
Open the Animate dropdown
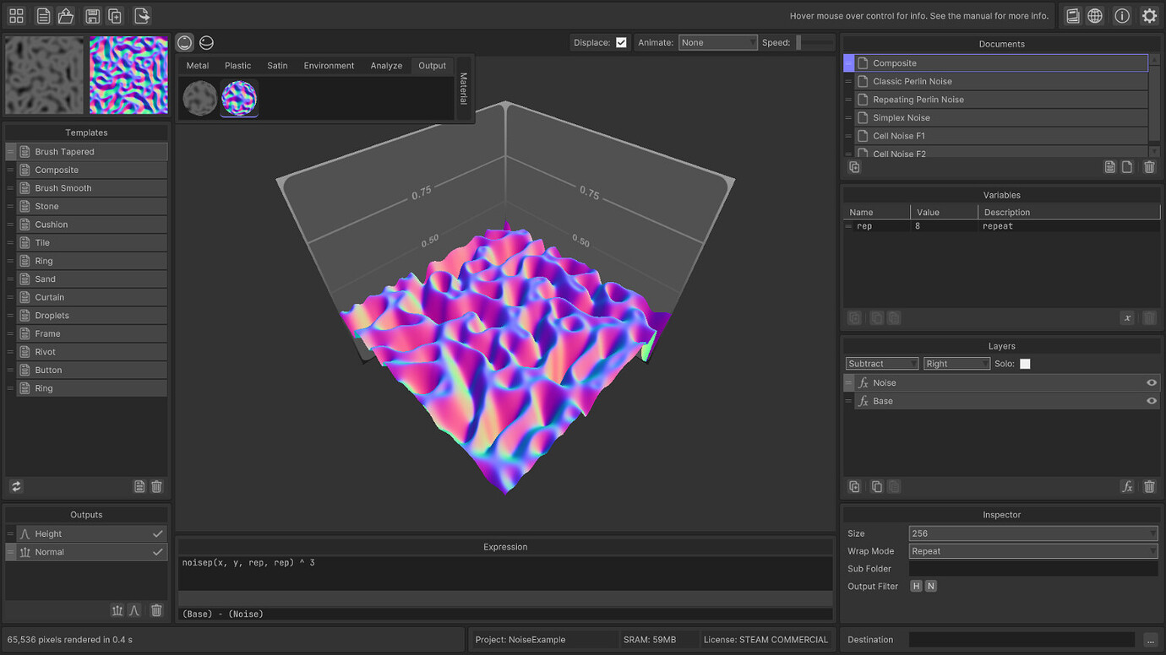(x=718, y=42)
